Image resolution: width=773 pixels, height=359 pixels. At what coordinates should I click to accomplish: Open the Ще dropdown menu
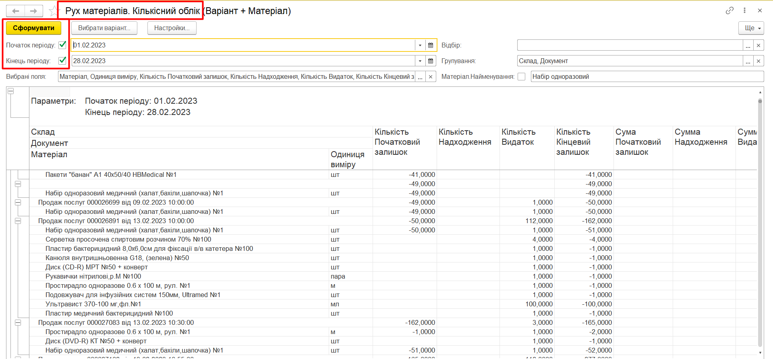click(x=751, y=28)
